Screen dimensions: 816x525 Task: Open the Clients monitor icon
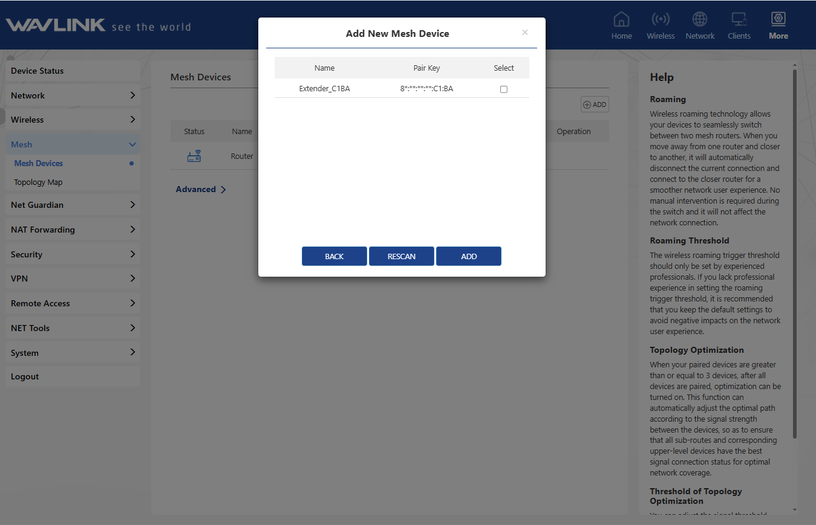click(739, 20)
